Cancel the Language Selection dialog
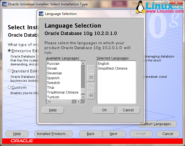185x146 pixels. coord(129,110)
